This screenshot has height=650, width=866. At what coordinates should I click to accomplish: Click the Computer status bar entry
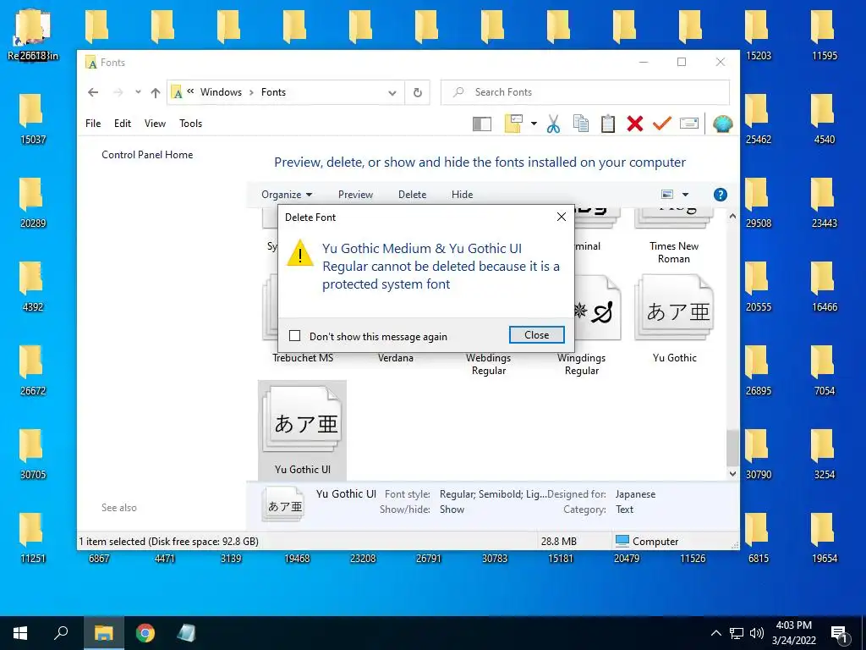tap(647, 541)
